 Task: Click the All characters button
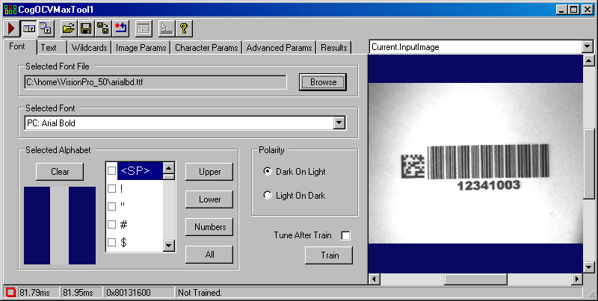click(x=209, y=255)
